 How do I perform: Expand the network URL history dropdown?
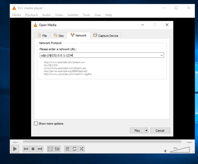(162, 55)
